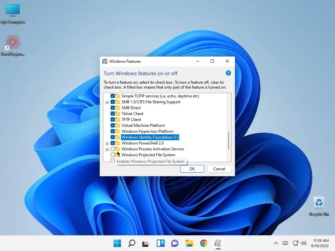
Task: Show hidden system tray icons
Action: (276, 243)
